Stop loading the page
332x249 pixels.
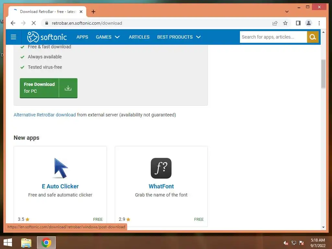[34, 23]
